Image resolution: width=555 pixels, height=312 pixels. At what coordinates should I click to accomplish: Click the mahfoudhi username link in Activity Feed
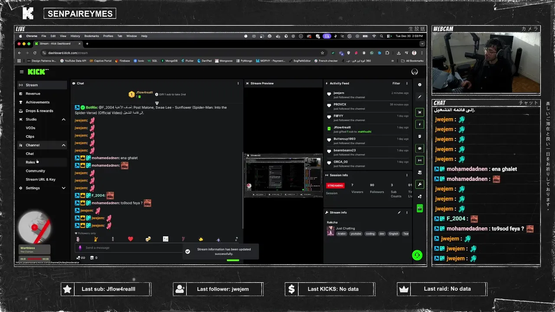click(x=365, y=132)
